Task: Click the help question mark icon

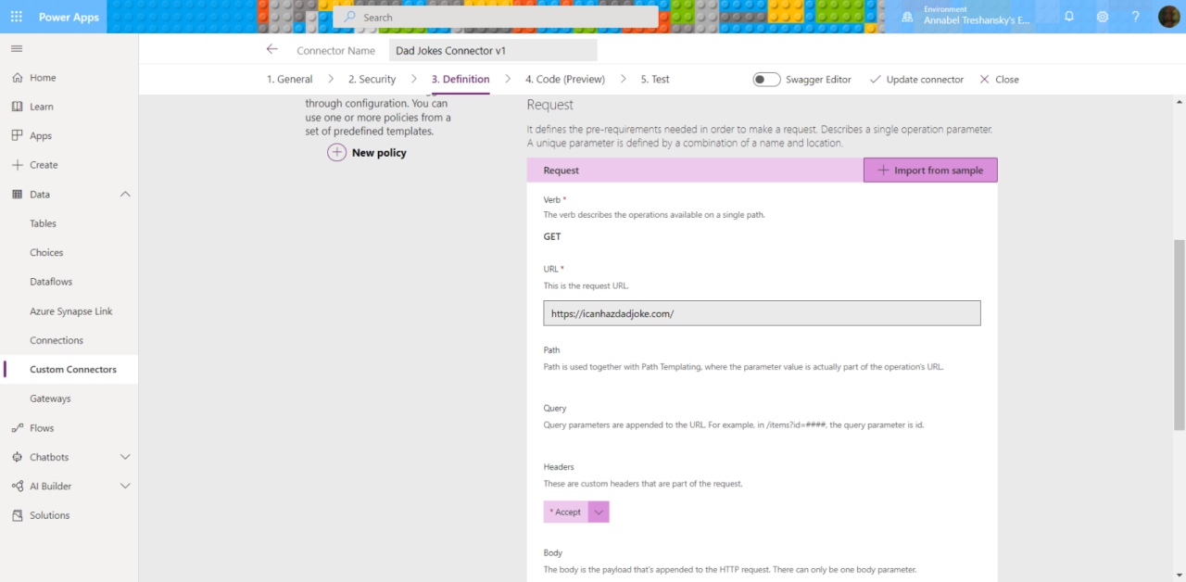Action: [x=1135, y=17]
